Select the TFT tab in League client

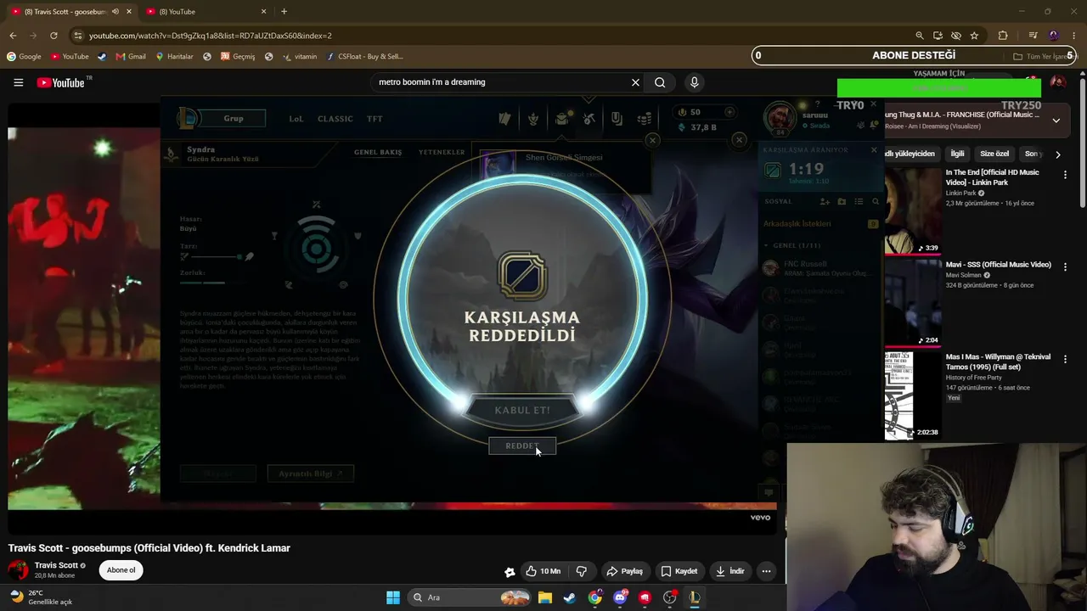click(375, 119)
